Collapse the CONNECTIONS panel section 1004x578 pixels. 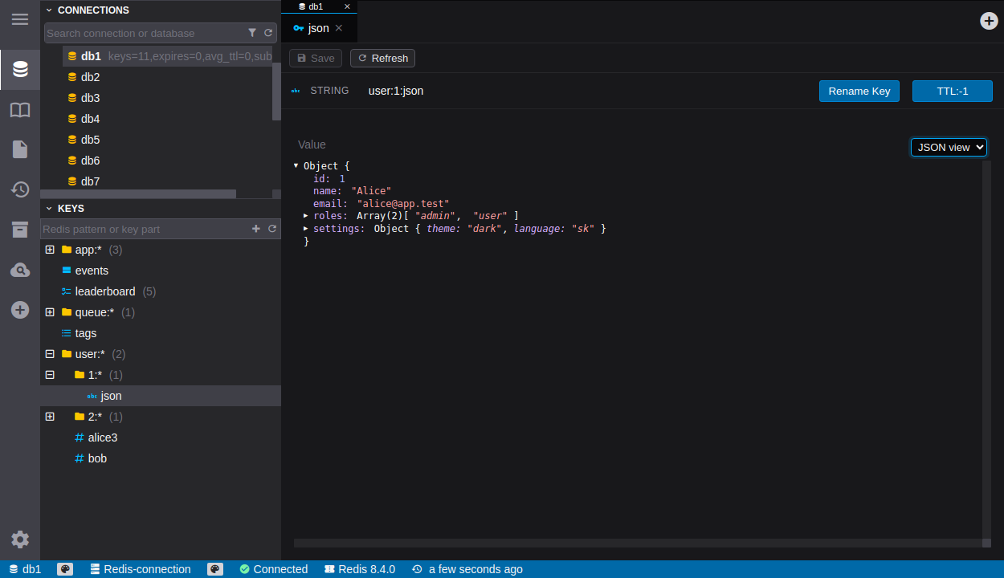pyautogui.click(x=49, y=10)
